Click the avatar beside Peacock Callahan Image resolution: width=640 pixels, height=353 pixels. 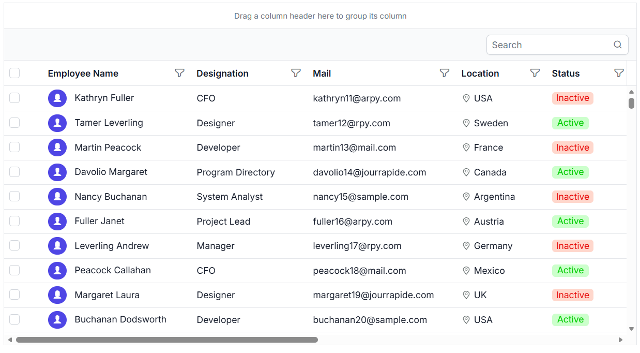tap(57, 270)
